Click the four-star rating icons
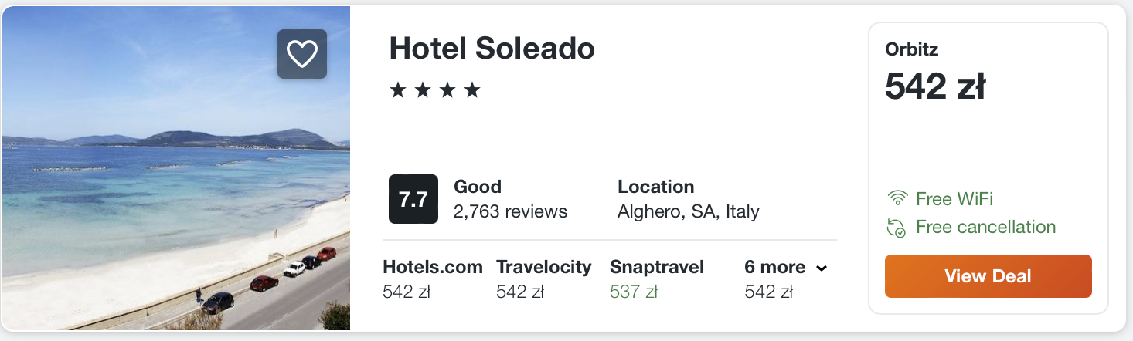The image size is (1133, 341). [x=435, y=91]
